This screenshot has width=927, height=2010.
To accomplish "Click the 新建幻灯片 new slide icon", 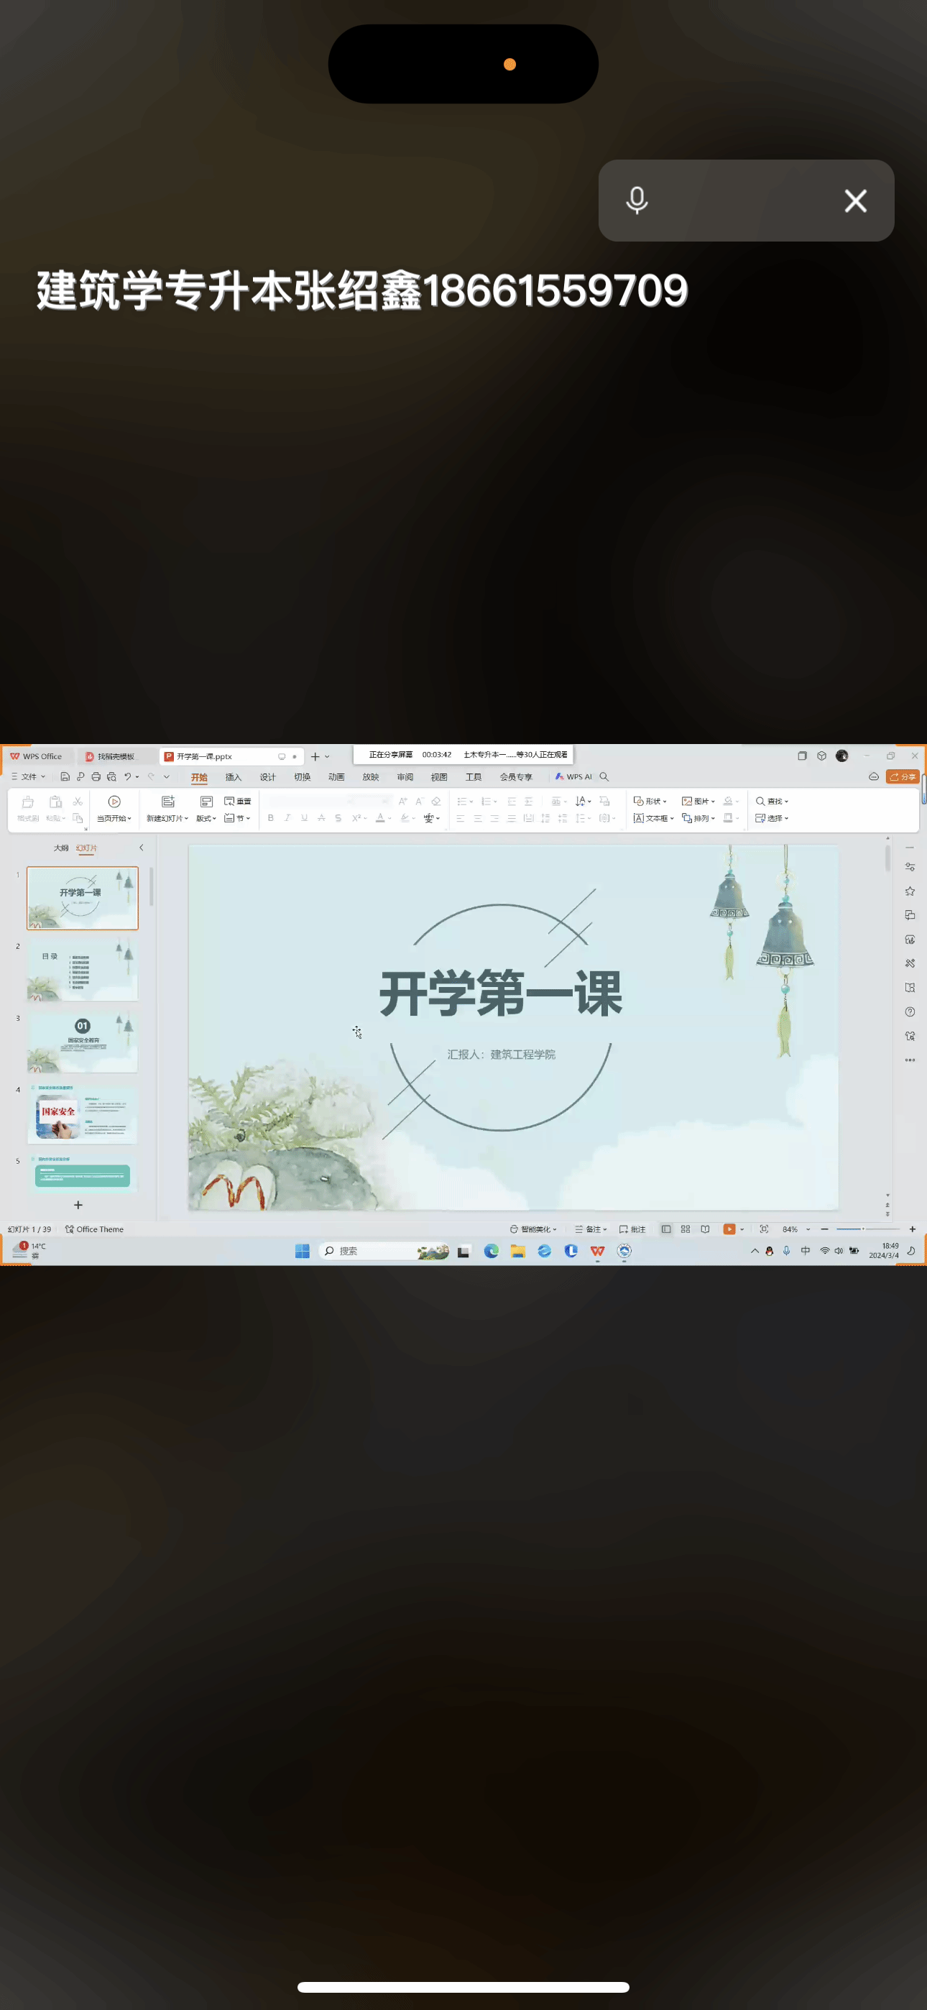I will 167,802.
